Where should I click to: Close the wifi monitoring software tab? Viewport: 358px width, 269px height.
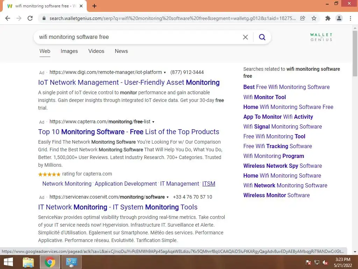point(81,6)
